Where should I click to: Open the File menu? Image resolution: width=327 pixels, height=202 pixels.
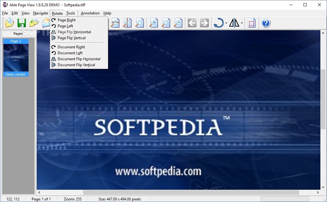pos(5,13)
